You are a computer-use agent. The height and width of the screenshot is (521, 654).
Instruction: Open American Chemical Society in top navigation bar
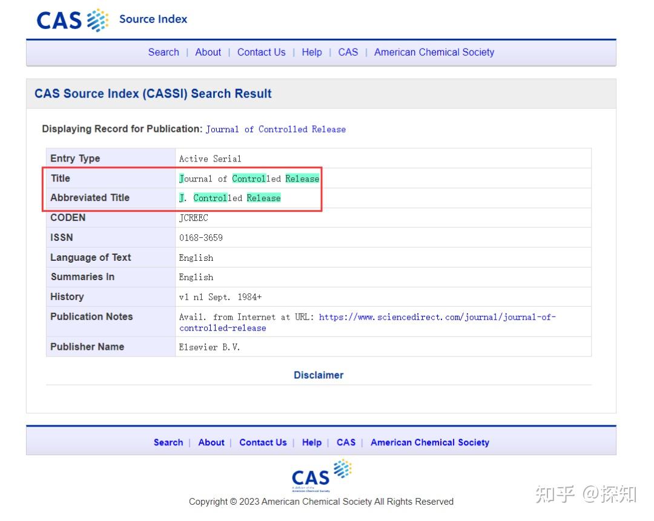[434, 52]
